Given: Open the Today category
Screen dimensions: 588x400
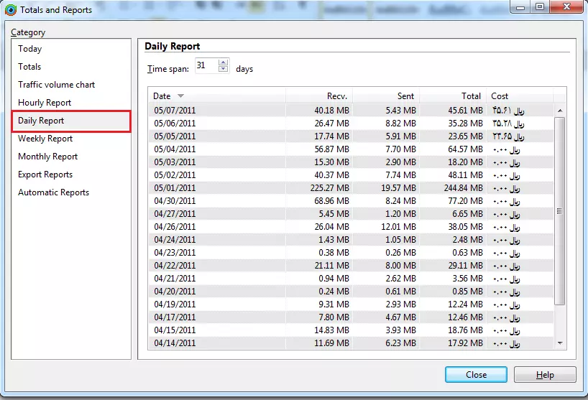Looking at the screenshot, I should (x=30, y=49).
